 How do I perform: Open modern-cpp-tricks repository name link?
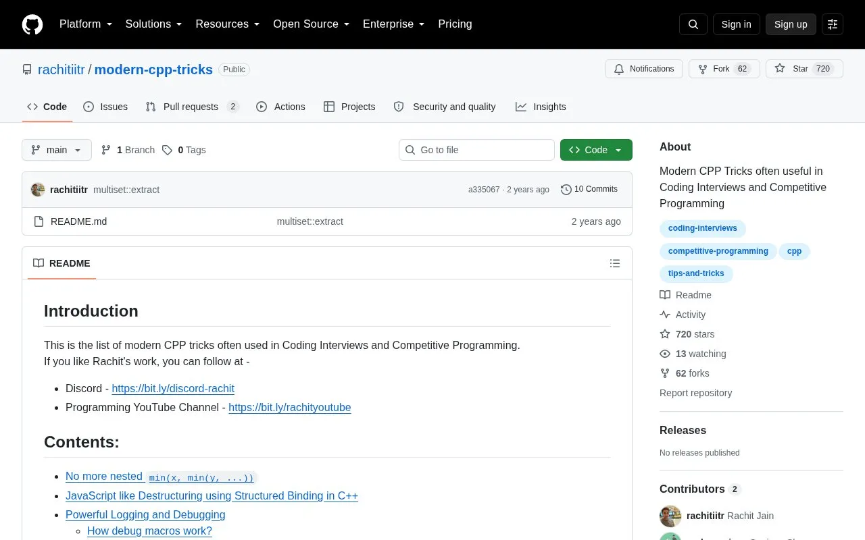(x=153, y=70)
